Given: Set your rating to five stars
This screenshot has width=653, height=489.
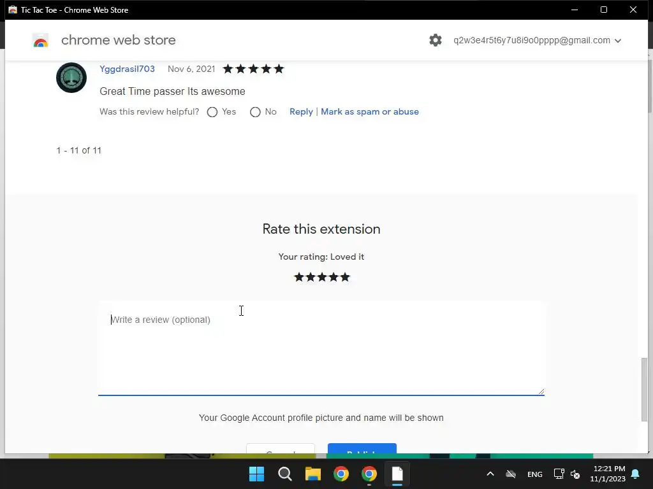Looking at the screenshot, I should (x=345, y=277).
